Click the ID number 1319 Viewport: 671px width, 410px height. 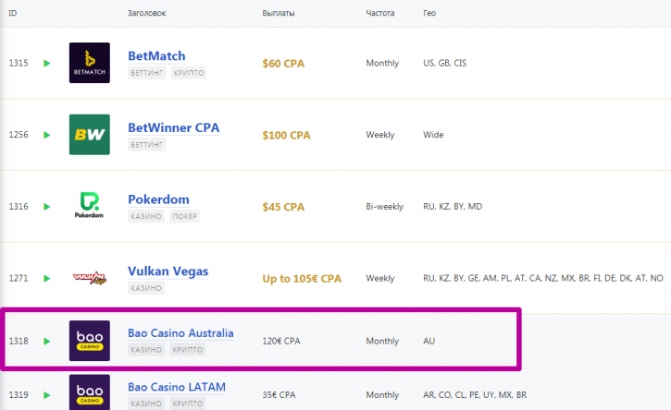tap(19, 395)
